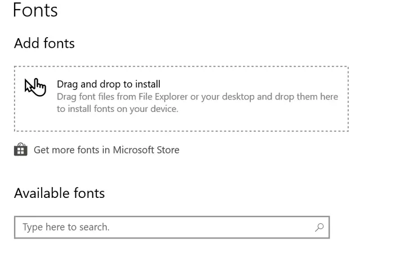Viewport: 405px width, 253px height.
Task: Click the Available fonts section heading
Action: (60, 193)
